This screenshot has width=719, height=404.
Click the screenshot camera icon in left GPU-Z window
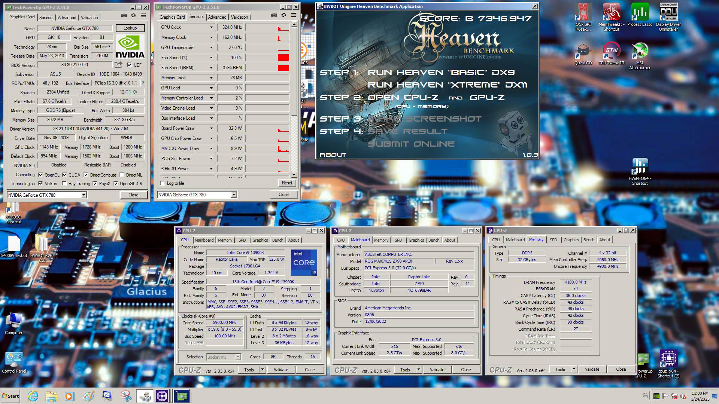pyautogui.click(x=124, y=16)
